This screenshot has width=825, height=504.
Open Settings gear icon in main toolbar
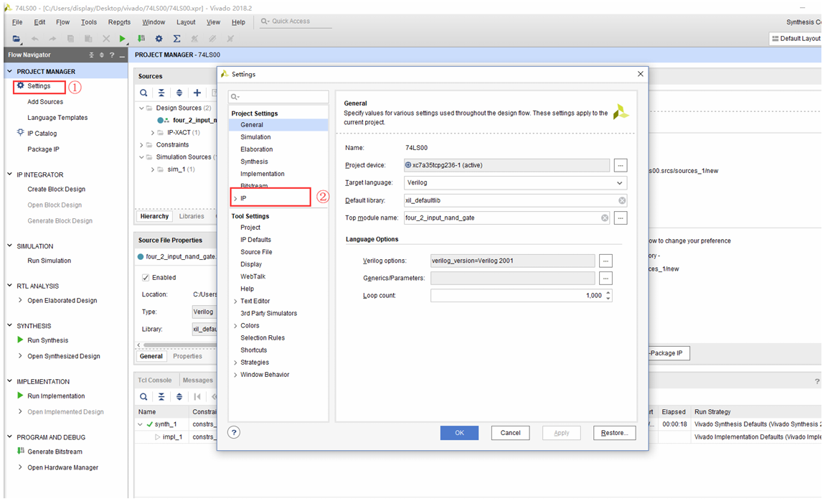[159, 39]
